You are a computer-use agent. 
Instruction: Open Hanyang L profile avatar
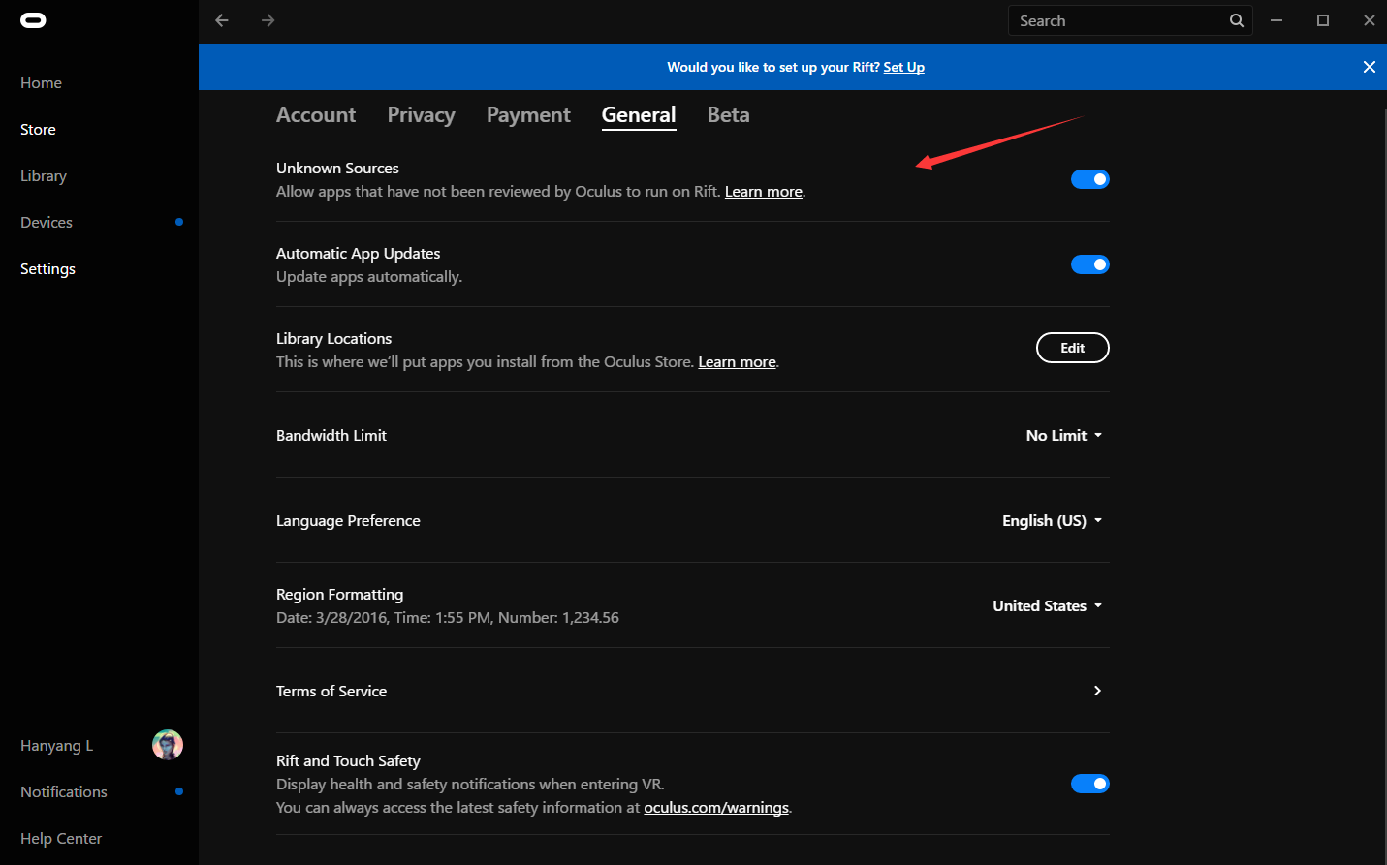[168, 745]
